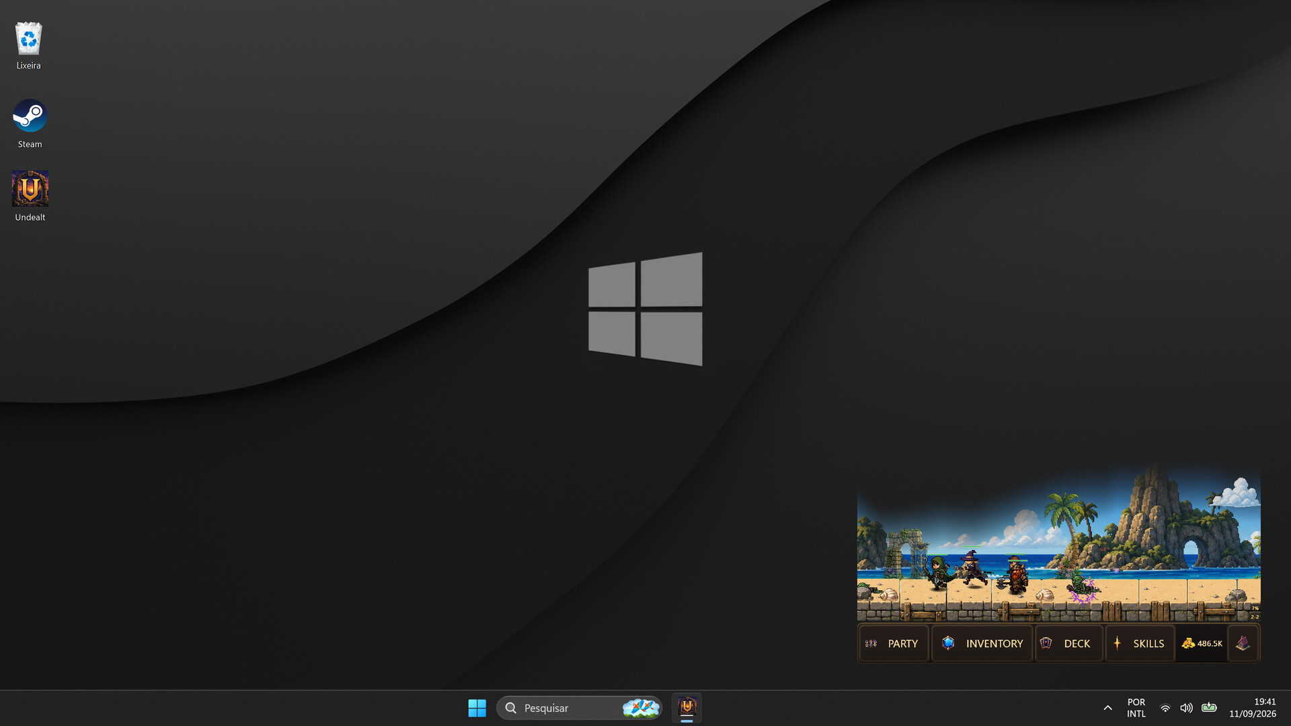This screenshot has width=1291, height=726.
Task: Open the INVENTORY panel in Undealt
Action: pyautogui.click(x=982, y=643)
